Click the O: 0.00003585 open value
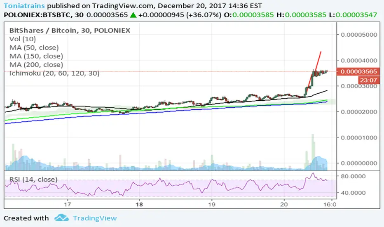This screenshot has width=384, height=227. click(249, 15)
